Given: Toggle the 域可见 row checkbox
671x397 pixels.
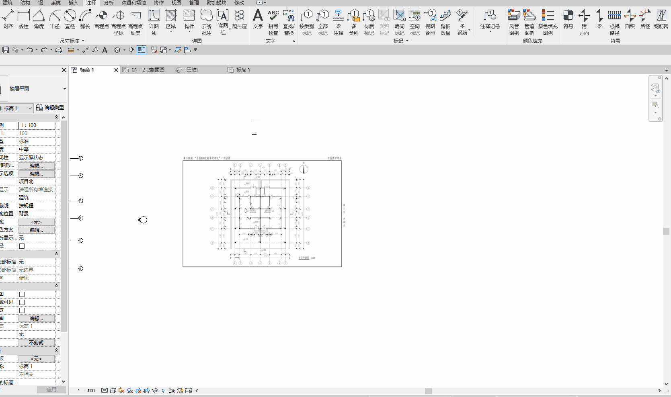Looking at the screenshot, I should click(22, 302).
